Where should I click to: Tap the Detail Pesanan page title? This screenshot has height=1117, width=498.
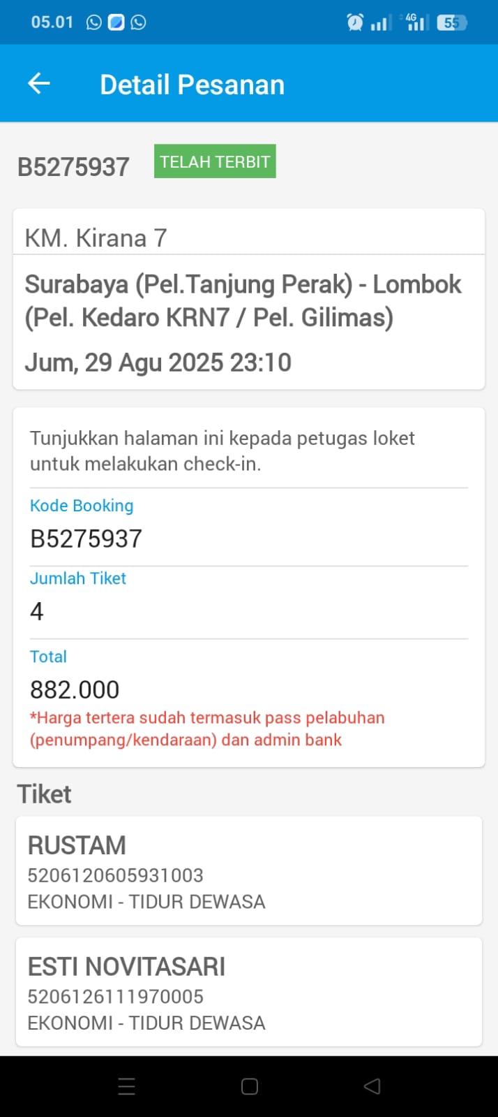click(192, 85)
